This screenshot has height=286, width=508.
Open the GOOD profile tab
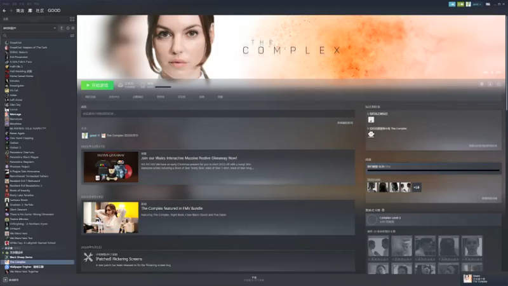click(54, 11)
